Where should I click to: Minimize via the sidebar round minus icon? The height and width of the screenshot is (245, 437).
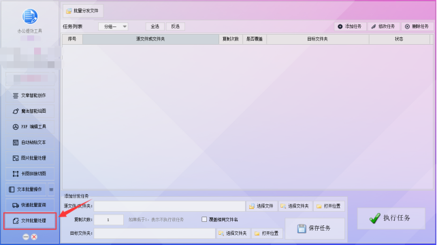pos(26,237)
